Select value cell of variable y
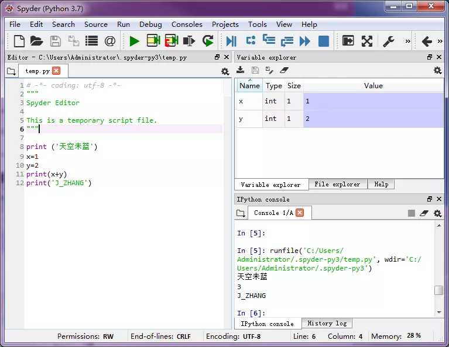Screen dimensions: 449x347 point(373,119)
